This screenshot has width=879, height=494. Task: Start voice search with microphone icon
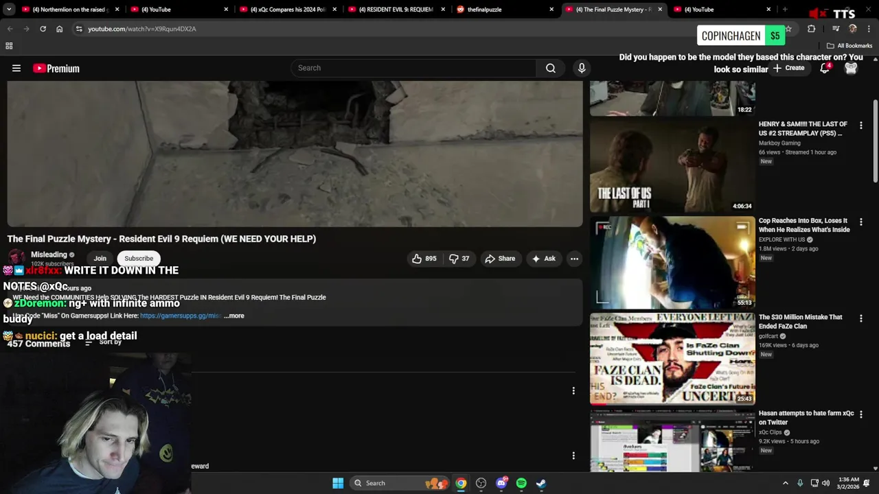point(582,68)
